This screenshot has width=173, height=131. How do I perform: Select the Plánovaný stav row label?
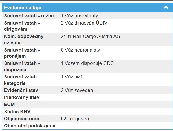pos(22,97)
